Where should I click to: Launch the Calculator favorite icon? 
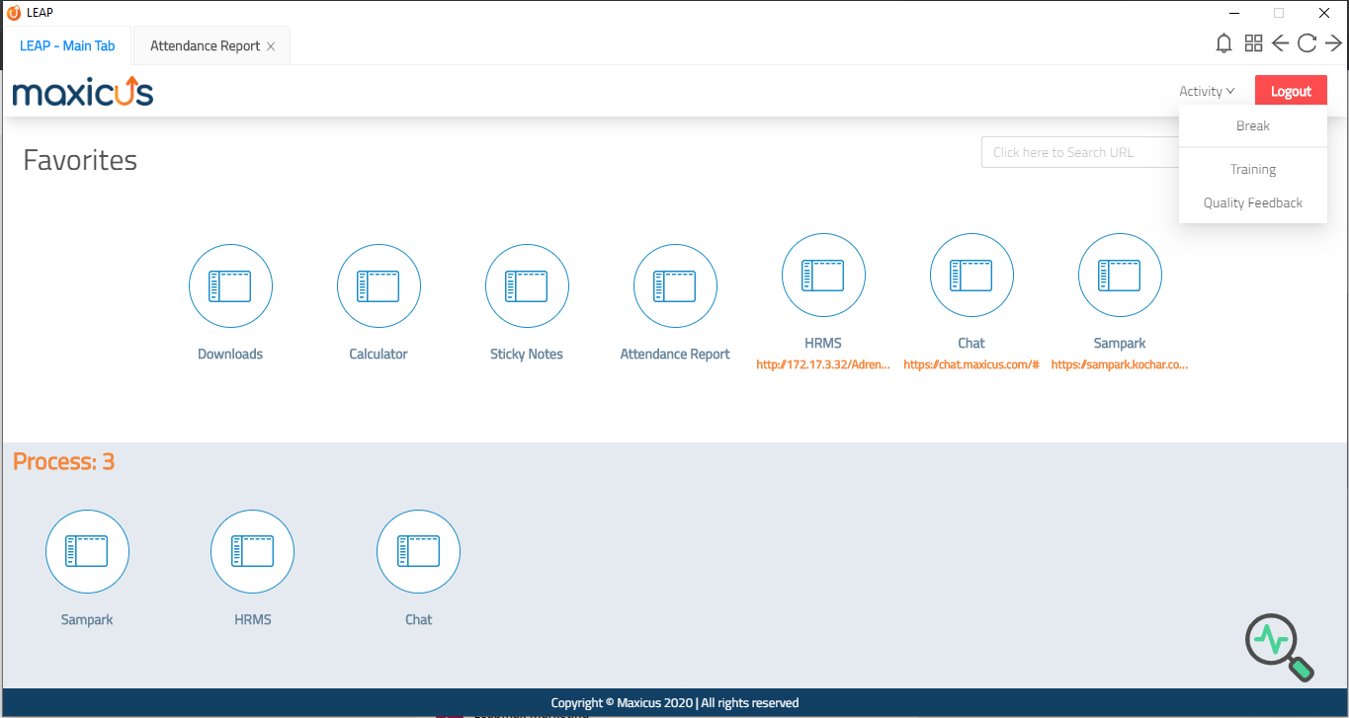click(379, 286)
